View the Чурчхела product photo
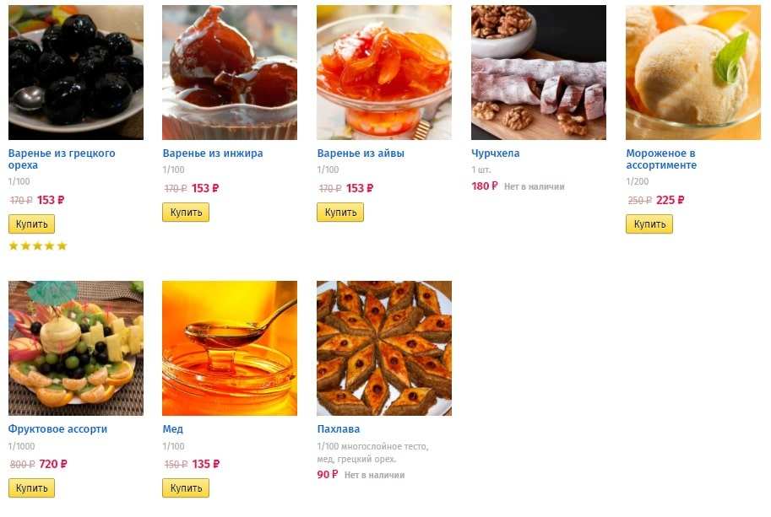This screenshot has width=771, height=517. (x=539, y=73)
